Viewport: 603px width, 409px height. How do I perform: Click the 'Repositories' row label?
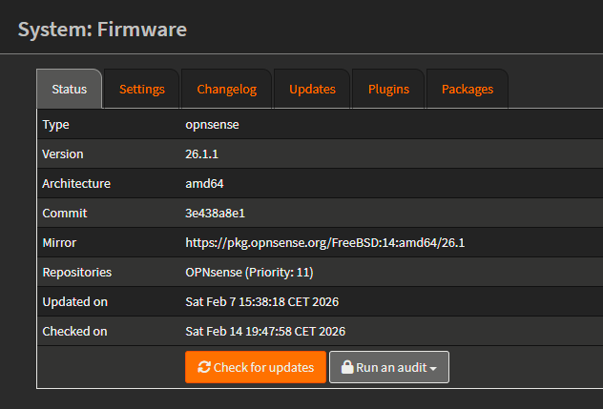(77, 272)
